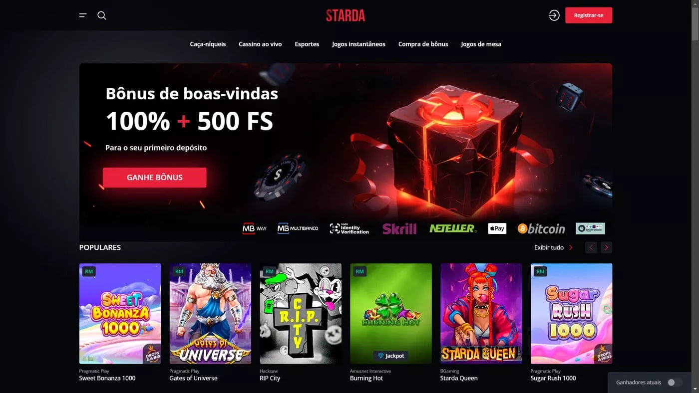699x393 pixels.
Task: Click the login arrow icon
Action: 554,15
